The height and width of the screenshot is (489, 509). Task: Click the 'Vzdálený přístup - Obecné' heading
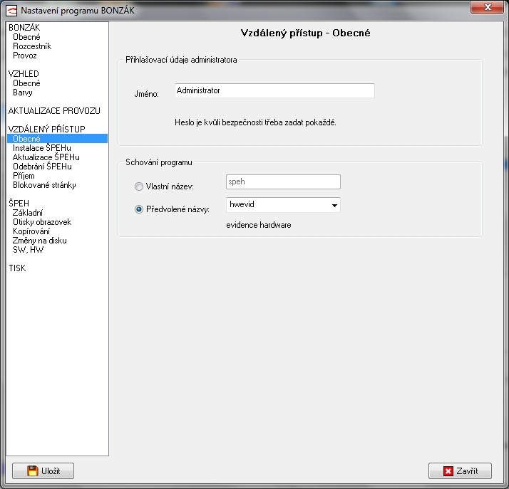coord(305,33)
